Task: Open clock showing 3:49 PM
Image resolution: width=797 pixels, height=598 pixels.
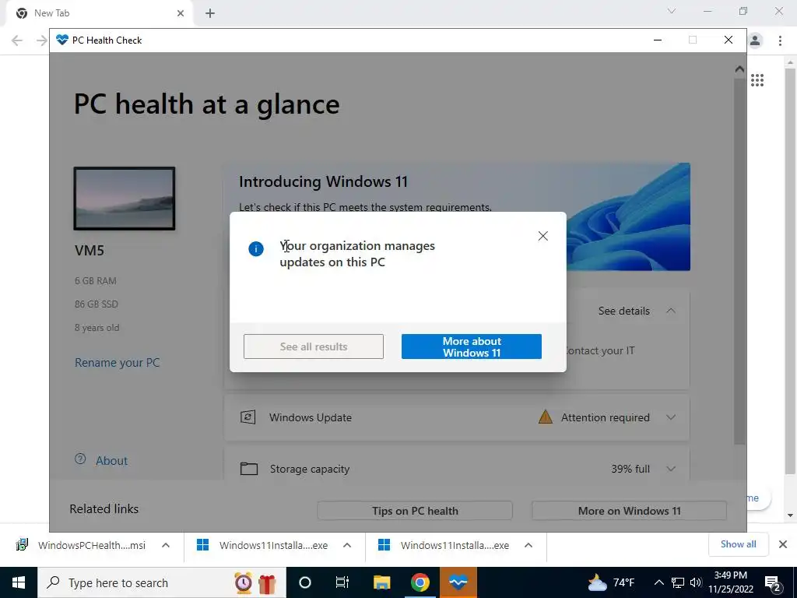Action: tap(730, 582)
